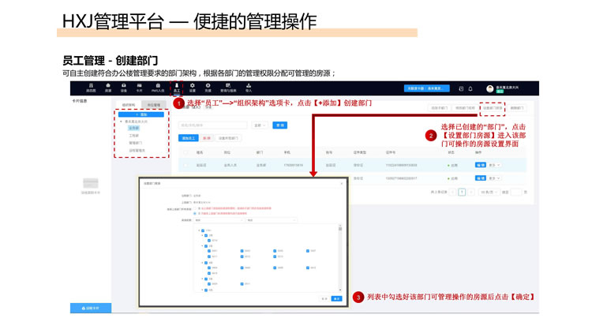The image size is (592, 333).
Task: Open the 房态图 module in top navigation
Action: coord(91,88)
